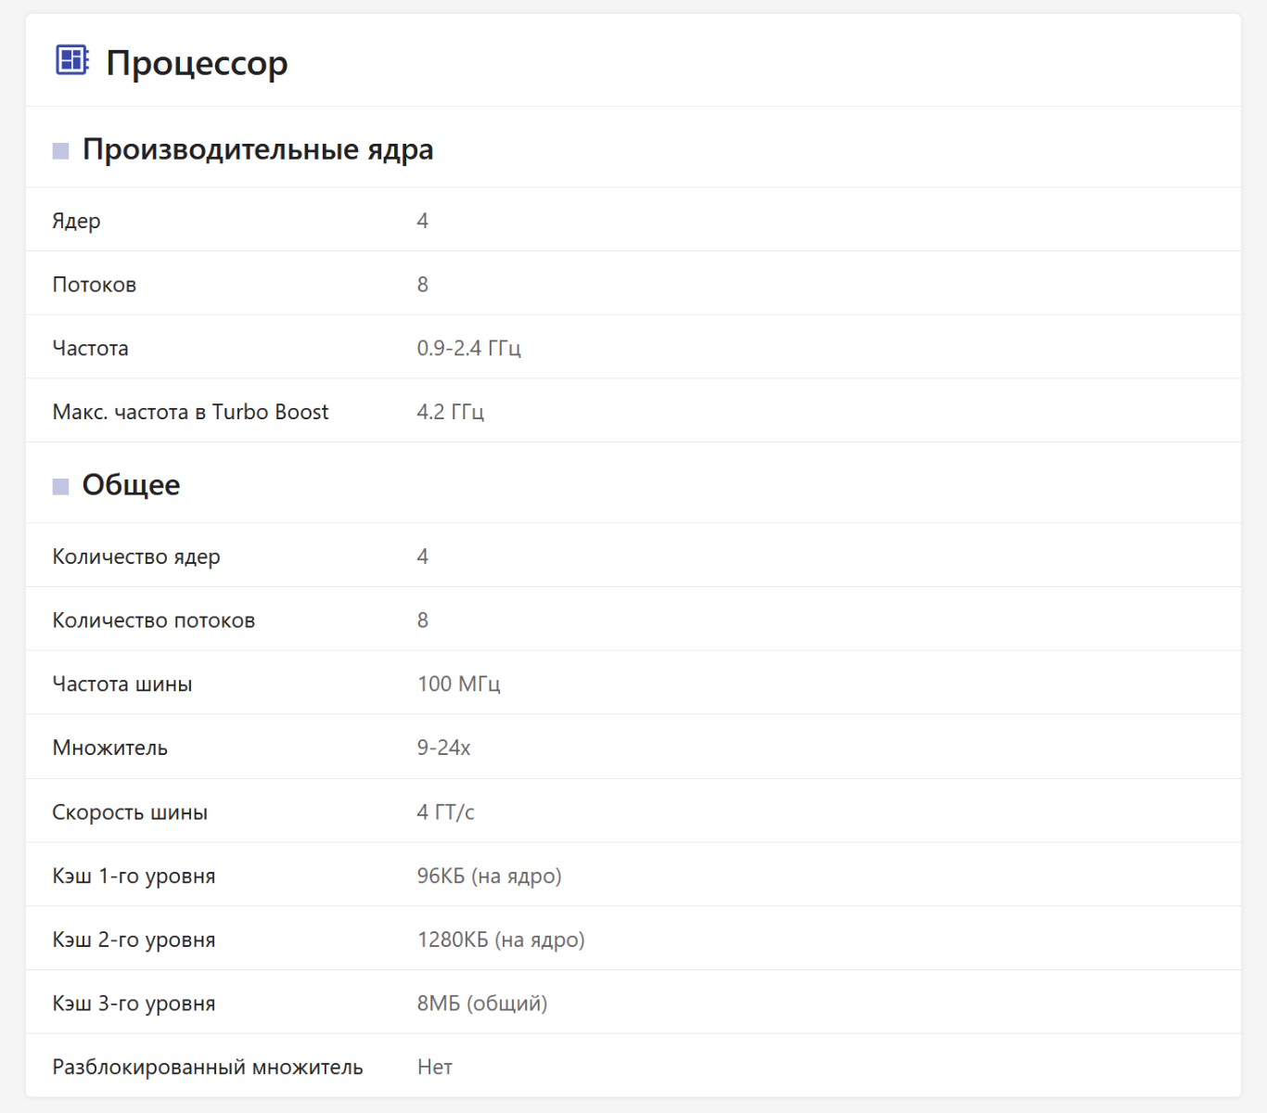This screenshot has width=1267, height=1113.
Task: Click the Процессор section title
Action: 197,63
